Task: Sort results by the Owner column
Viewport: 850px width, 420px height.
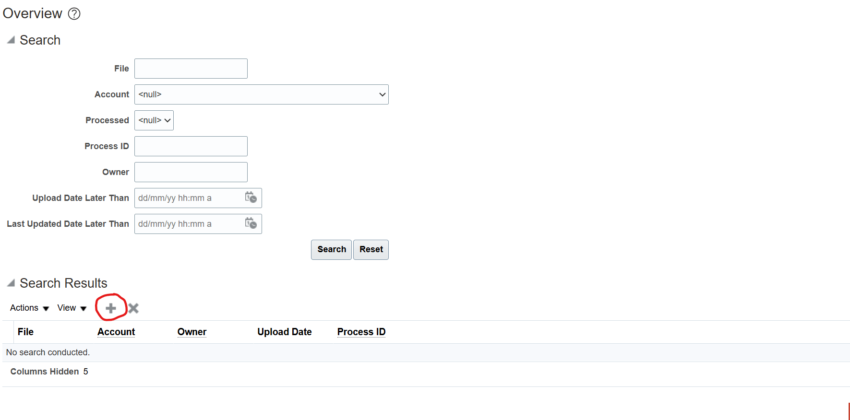Action: [x=192, y=332]
